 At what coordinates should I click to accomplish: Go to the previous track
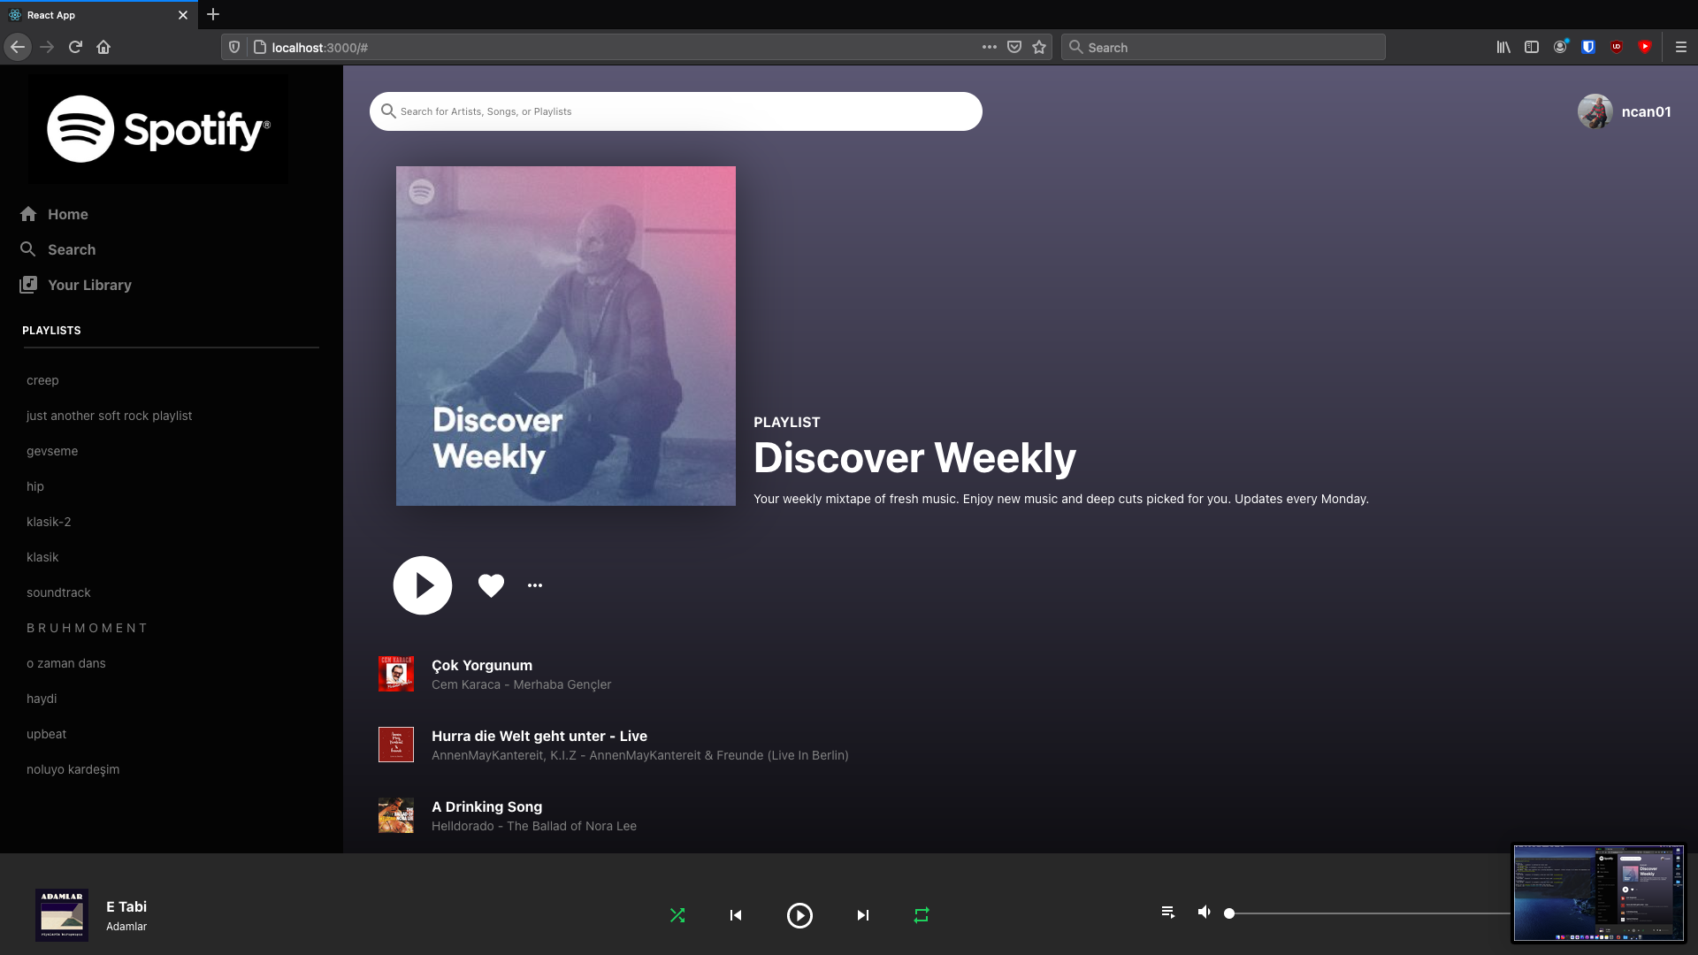(x=736, y=915)
